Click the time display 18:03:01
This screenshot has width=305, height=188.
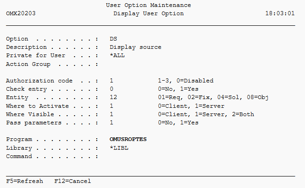280,14
